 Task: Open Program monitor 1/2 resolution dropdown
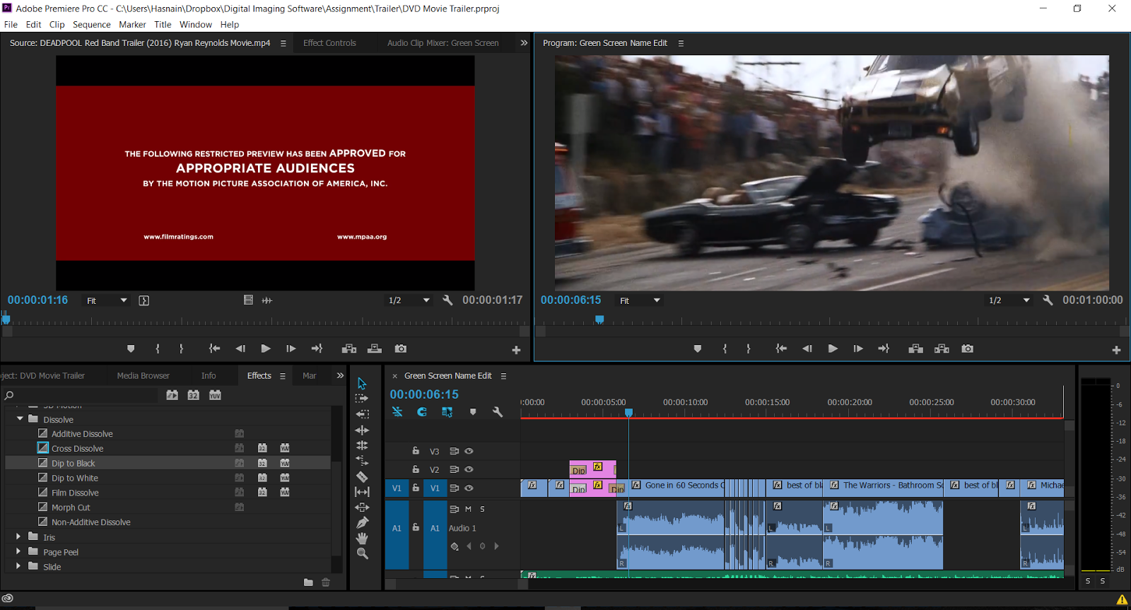(x=1009, y=300)
